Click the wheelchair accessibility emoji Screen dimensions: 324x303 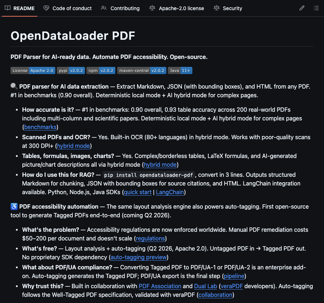tap(14, 206)
